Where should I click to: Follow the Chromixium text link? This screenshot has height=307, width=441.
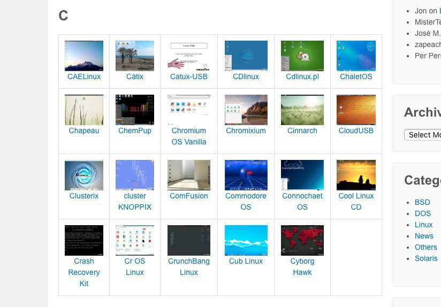pos(246,131)
